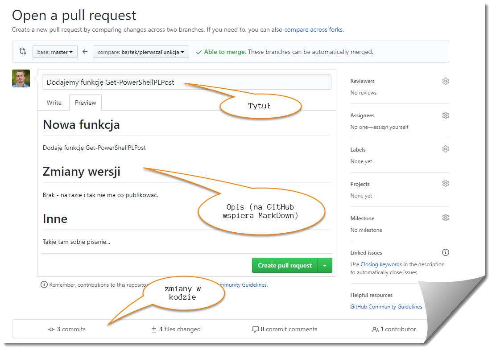Screen dimensions: 492x350
Task: Open the Create pull request options arrow
Action: 325,265
